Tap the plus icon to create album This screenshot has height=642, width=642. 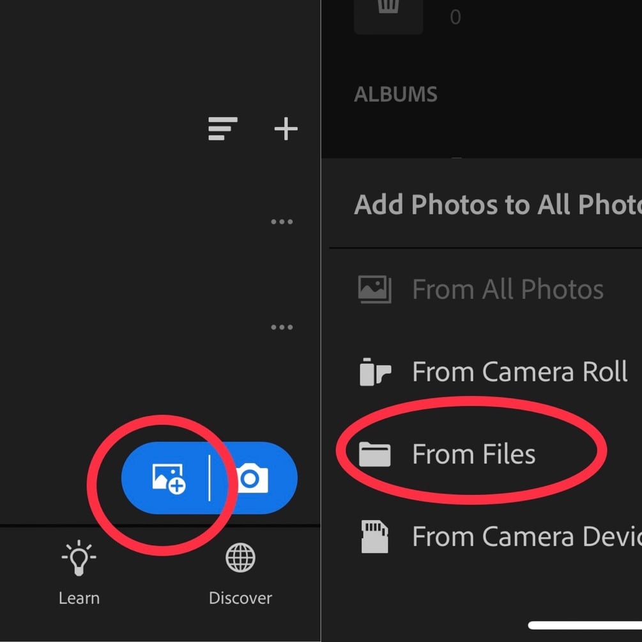tap(286, 129)
